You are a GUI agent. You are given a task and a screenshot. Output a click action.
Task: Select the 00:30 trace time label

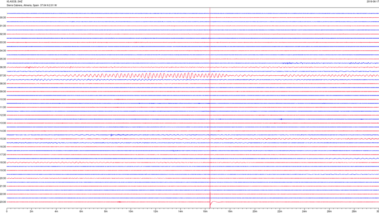[3, 18]
